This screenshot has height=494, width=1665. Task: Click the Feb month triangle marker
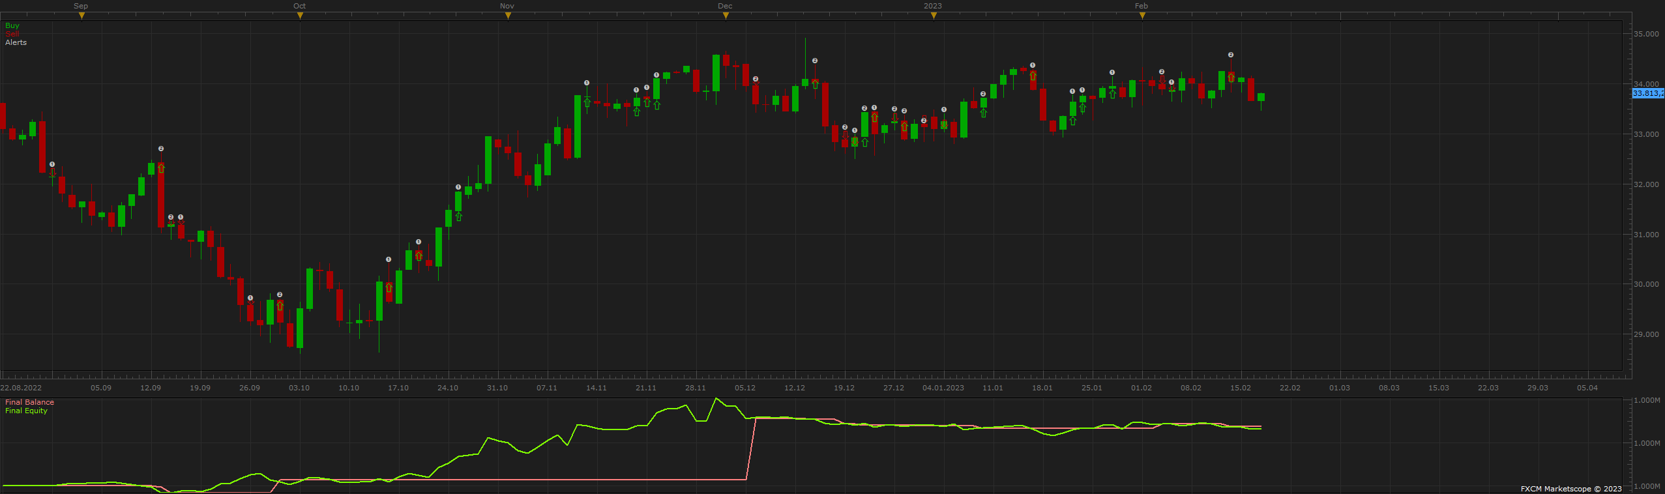click(x=1142, y=16)
